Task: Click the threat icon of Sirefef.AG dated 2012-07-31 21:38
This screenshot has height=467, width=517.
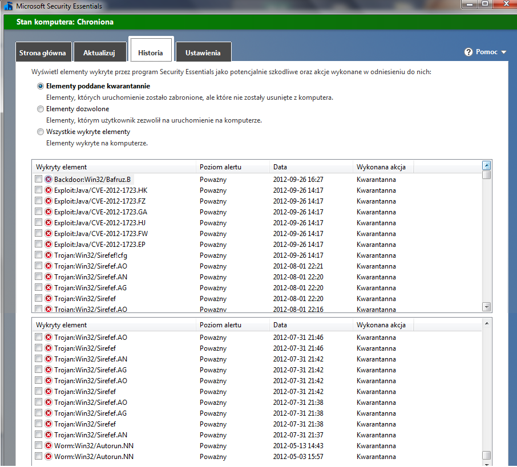Action: 49,413
